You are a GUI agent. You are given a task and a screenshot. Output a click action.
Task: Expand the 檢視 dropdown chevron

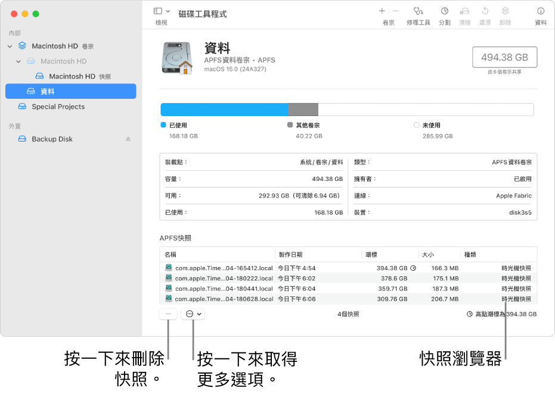point(168,11)
